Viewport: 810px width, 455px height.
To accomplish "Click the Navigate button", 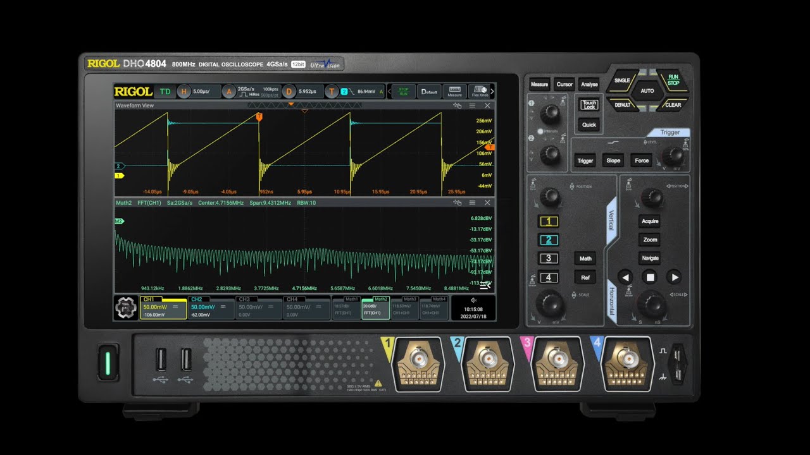I will tap(650, 258).
